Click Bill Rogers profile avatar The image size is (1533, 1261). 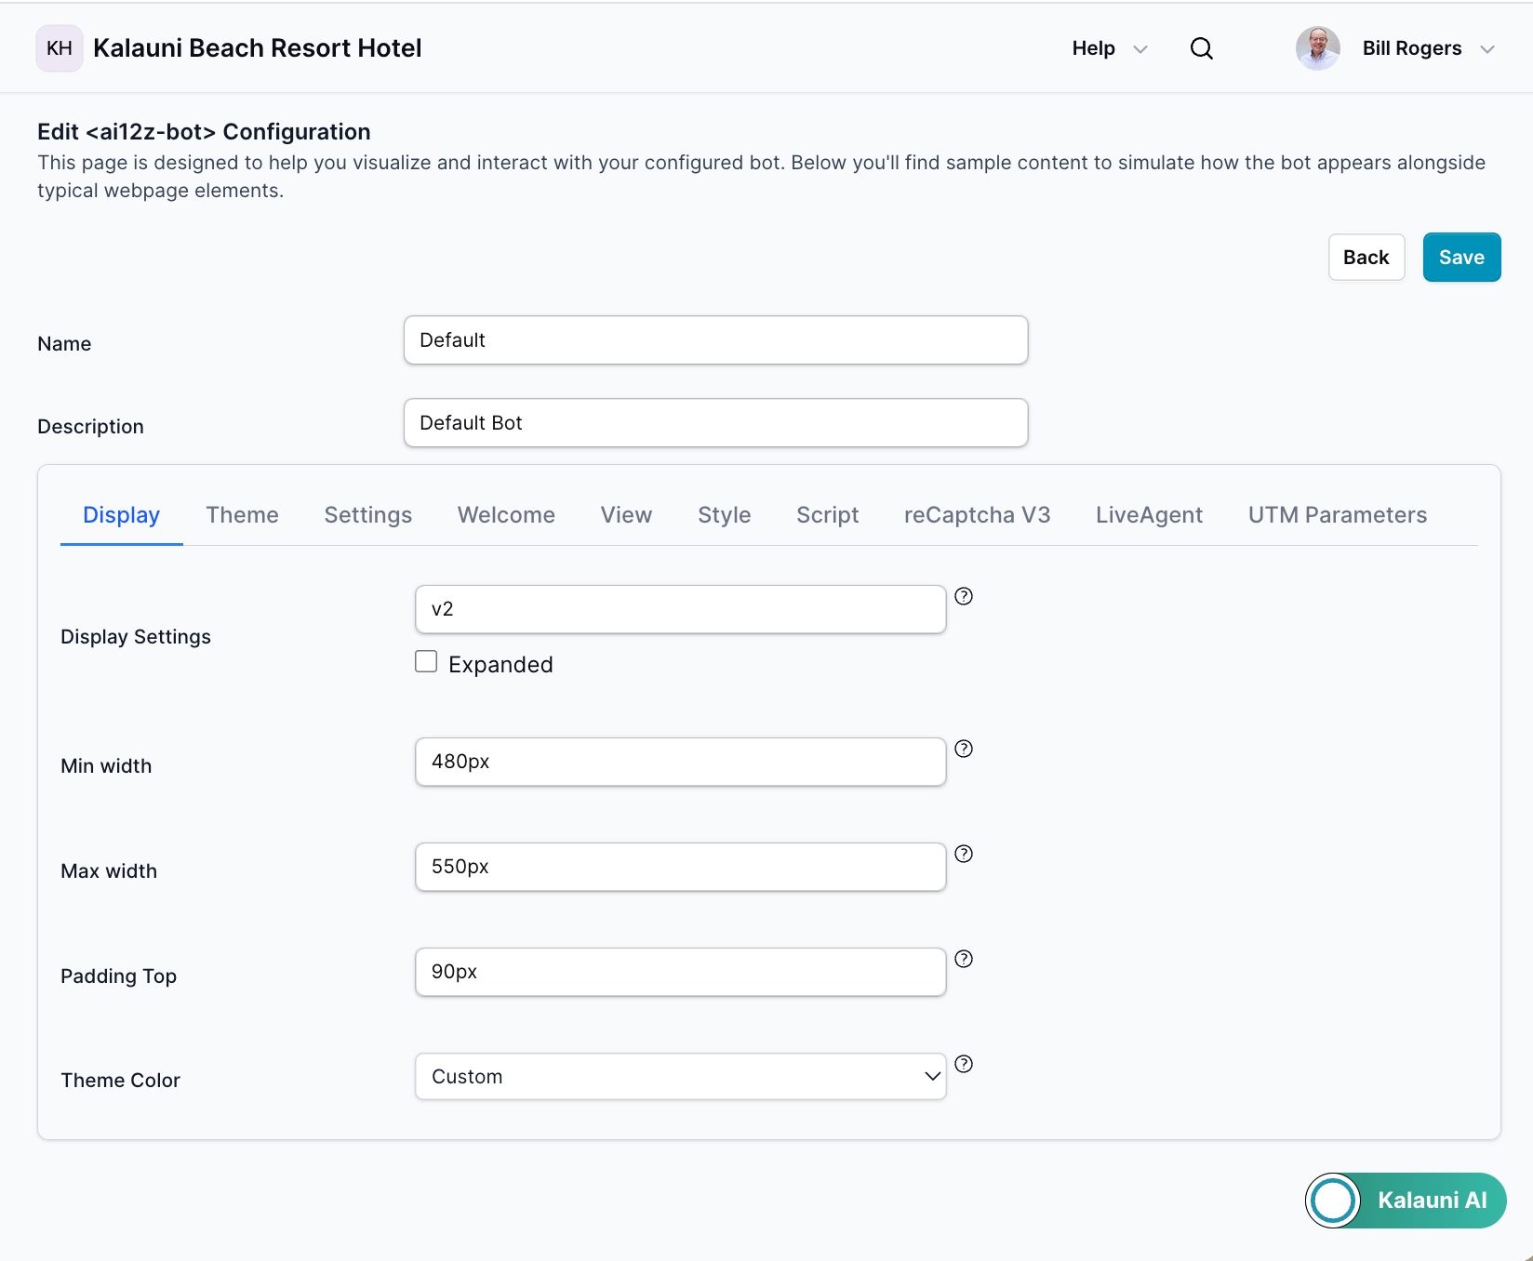(x=1317, y=48)
